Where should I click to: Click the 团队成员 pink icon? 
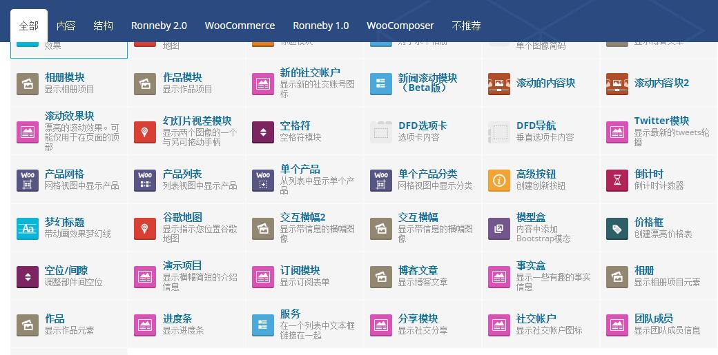tap(617, 325)
